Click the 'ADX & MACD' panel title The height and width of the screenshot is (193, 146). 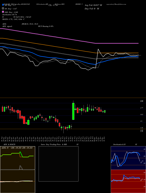click(x=9, y=144)
